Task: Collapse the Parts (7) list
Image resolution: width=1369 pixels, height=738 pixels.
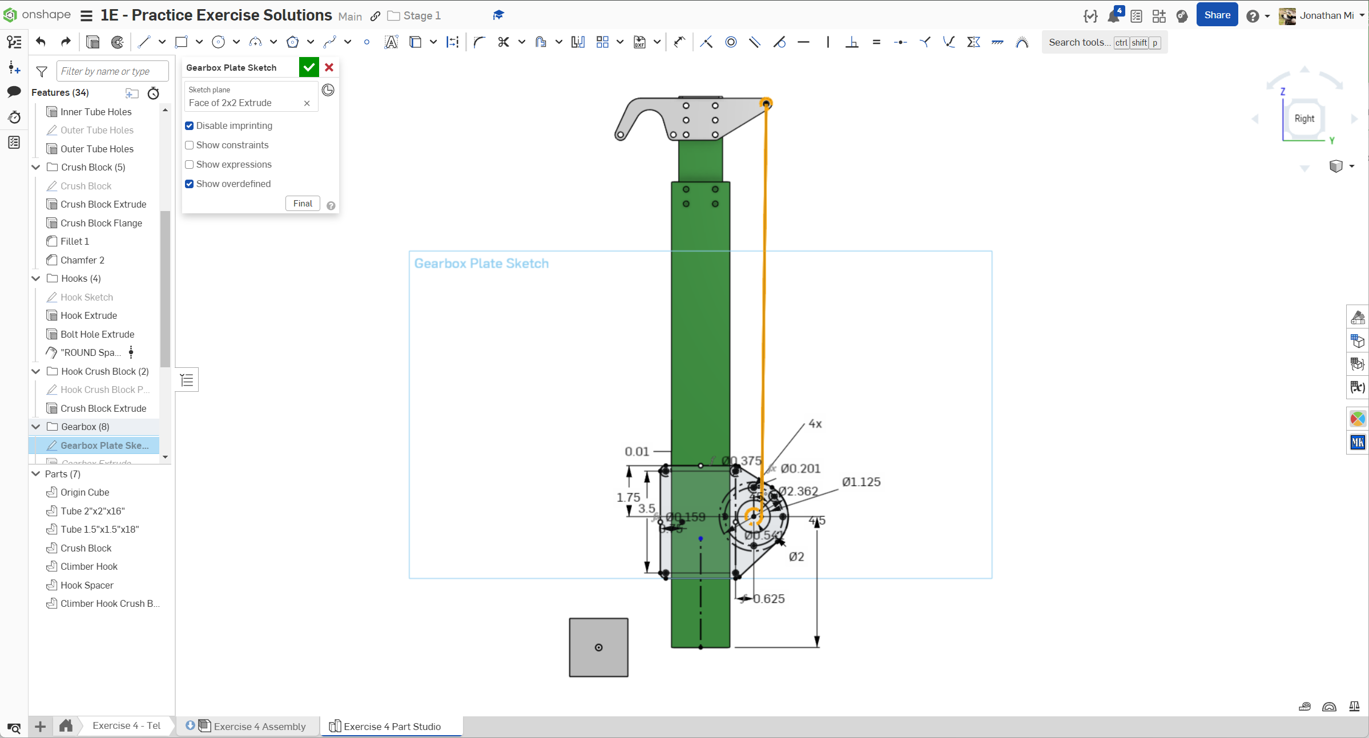Action: click(36, 474)
